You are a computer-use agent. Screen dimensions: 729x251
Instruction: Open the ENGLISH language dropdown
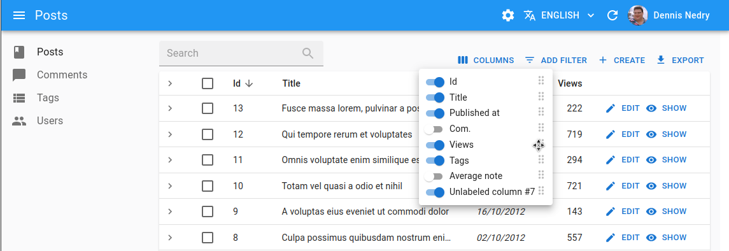click(559, 15)
